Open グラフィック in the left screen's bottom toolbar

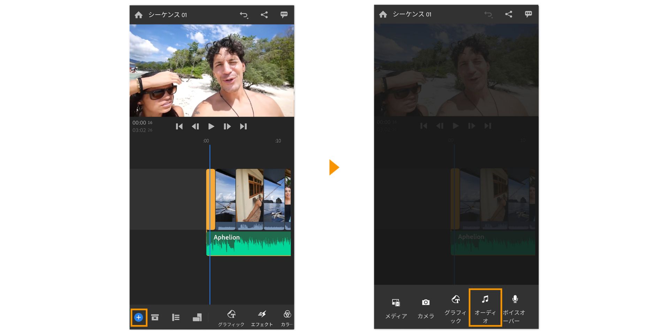(x=231, y=318)
